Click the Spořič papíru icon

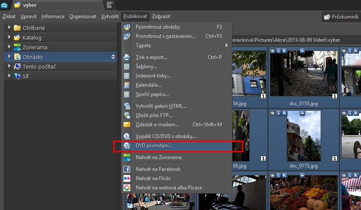[x=127, y=94]
